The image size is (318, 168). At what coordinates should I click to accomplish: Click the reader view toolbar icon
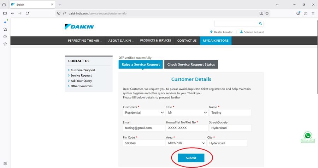click(261, 13)
